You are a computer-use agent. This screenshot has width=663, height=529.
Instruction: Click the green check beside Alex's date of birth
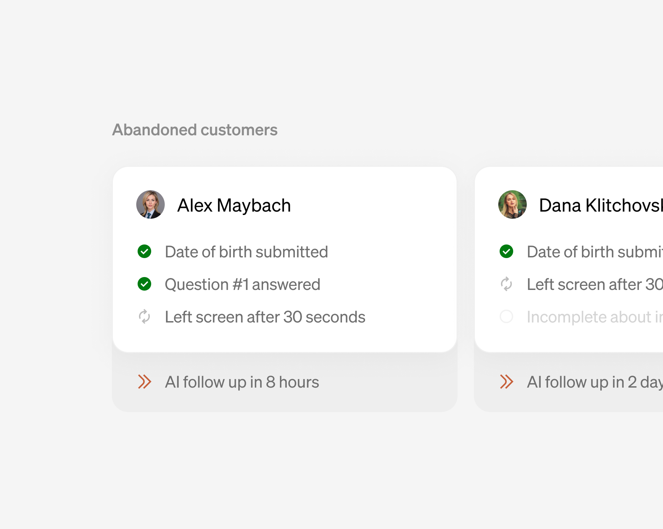coord(144,251)
